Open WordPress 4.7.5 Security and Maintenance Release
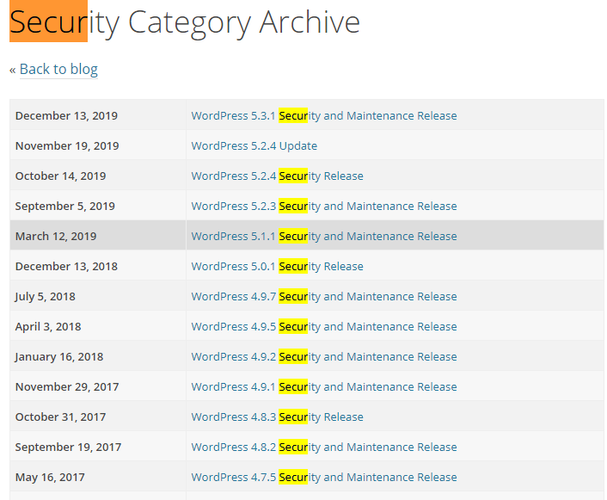Screen dimensions: 607x500 pos(324,477)
